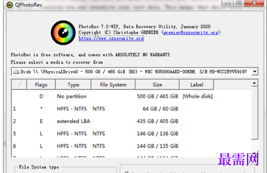Click the partition list scrollbar thumb
This screenshot has width=267, height=173.
pos(254,113)
